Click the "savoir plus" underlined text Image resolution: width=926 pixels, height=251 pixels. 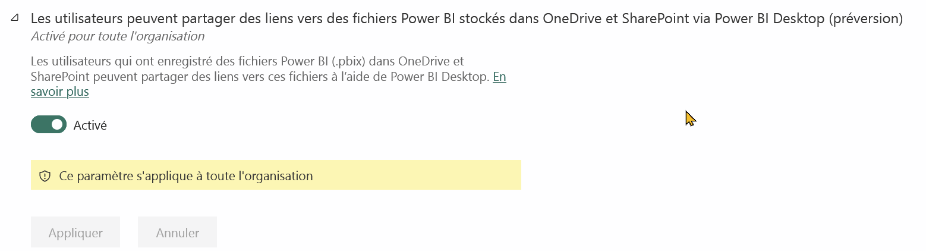pyautogui.click(x=59, y=92)
